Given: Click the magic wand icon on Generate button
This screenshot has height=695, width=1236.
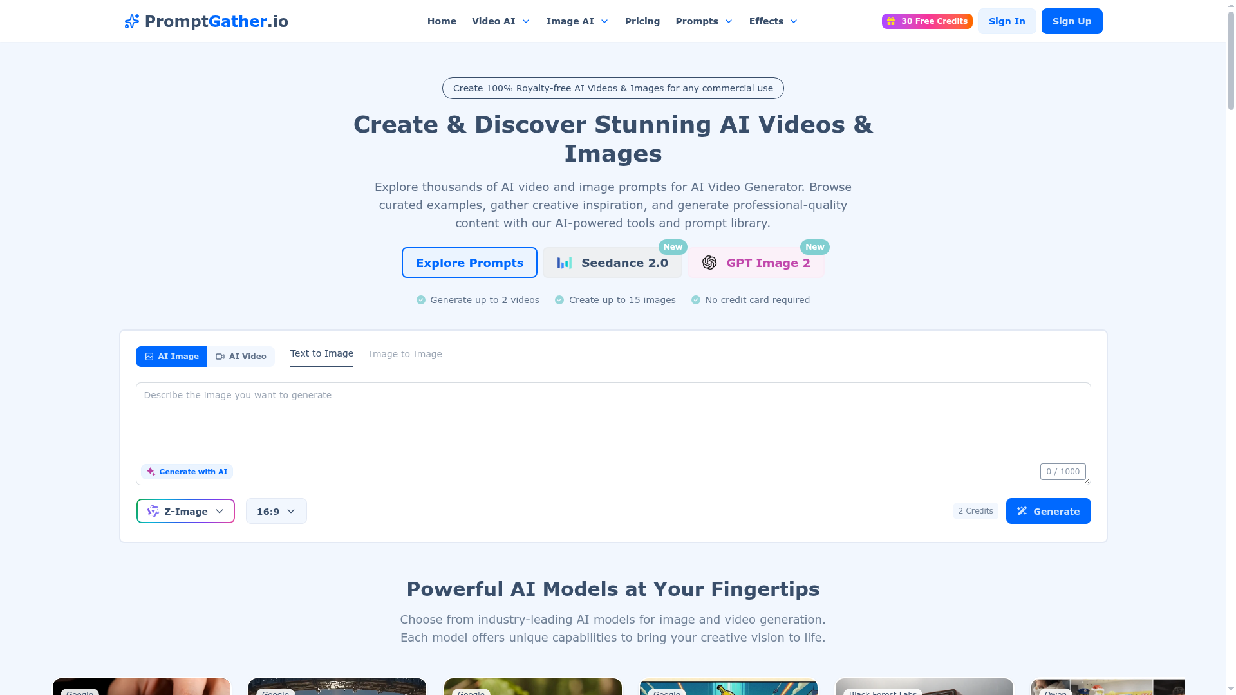Looking at the screenshot, I should click(x=1022, y=511).
